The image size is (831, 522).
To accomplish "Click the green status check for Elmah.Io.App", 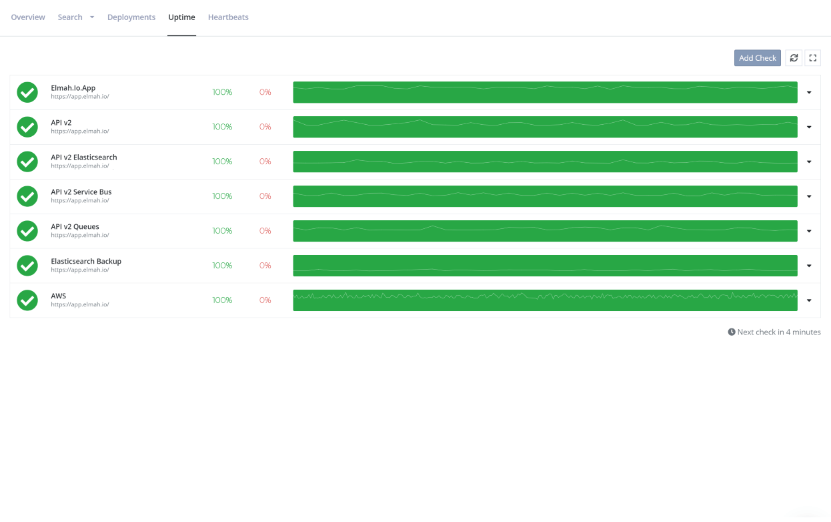I will point(27,92).
